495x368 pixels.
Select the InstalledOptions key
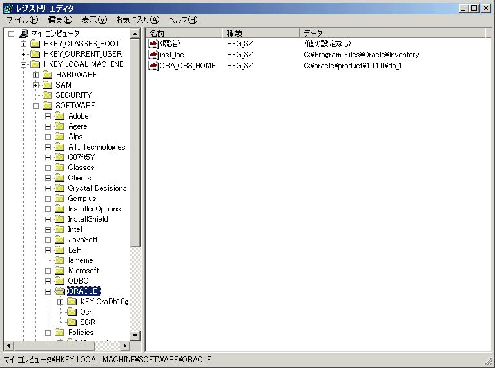(x=94, y=209)
